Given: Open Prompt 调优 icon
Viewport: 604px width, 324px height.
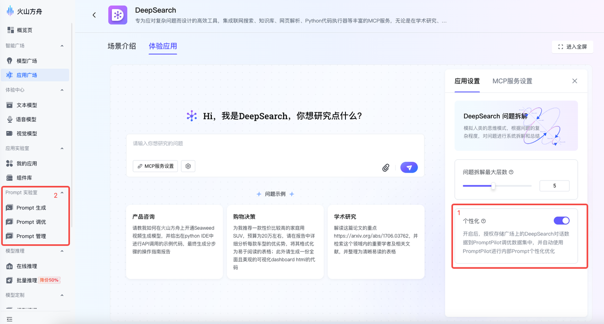Looking at the screenshot, I should tap(9, 222).
